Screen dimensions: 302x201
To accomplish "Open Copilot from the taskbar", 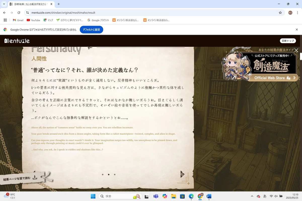I will pyautogui.click(x=165, y=196).
